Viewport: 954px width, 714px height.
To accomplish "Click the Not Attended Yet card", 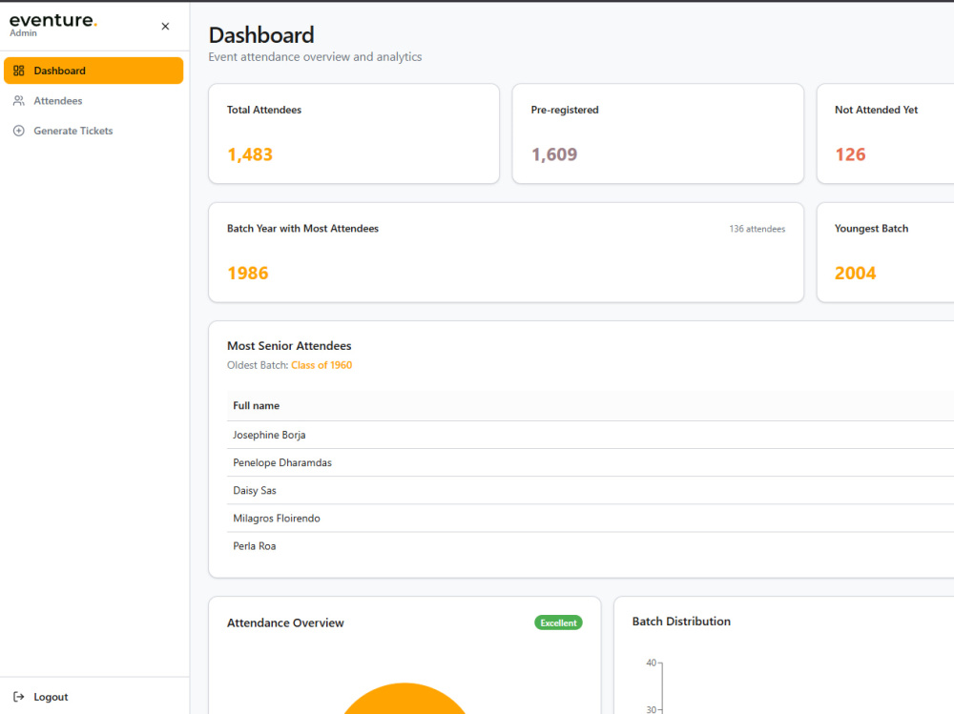I will [x=886, y=133].
